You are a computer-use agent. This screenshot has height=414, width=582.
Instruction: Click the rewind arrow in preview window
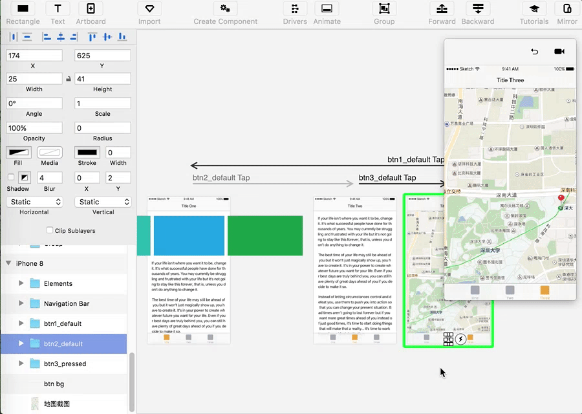(x=534, y=52)
